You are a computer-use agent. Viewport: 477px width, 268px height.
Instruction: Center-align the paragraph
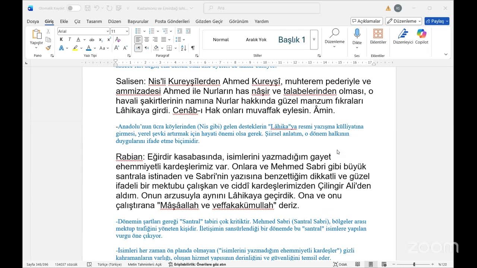[146, 39]
